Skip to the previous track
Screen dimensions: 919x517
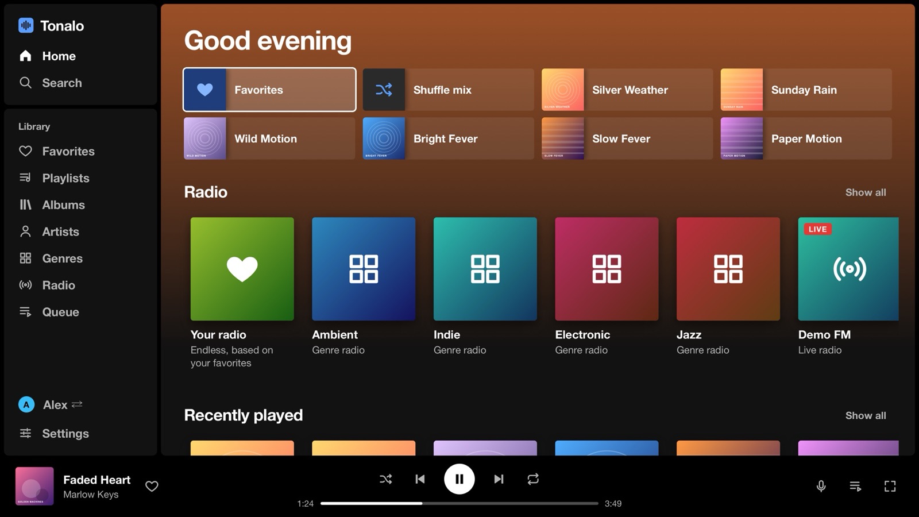(x=420, y=479)
